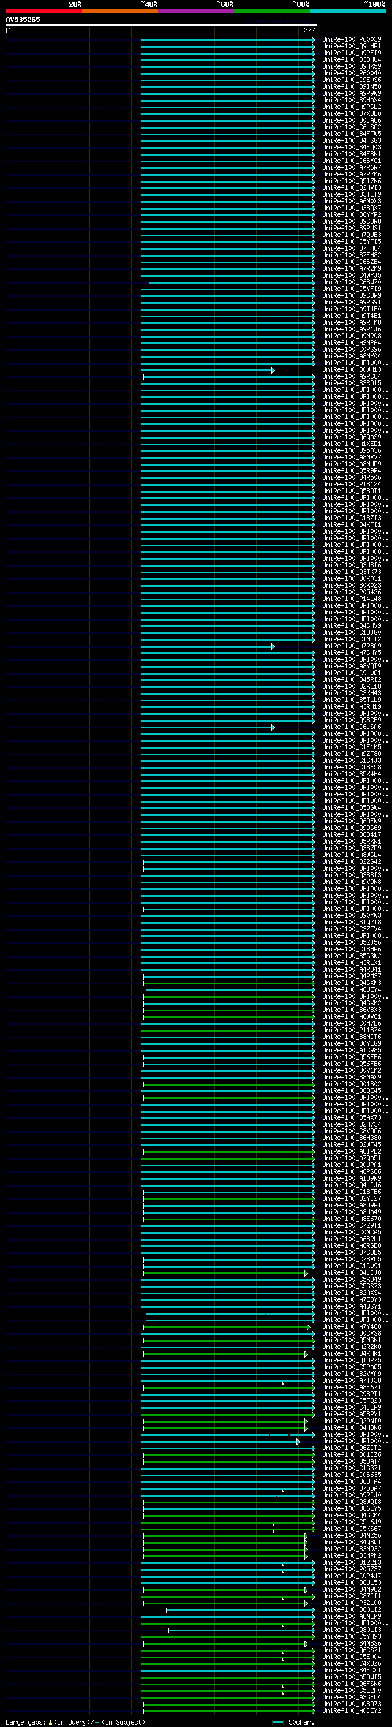This screenshot has width=392, height=1727.
Task: Click the short alignment bar for Q0WM13
Action: pos(207,370)
